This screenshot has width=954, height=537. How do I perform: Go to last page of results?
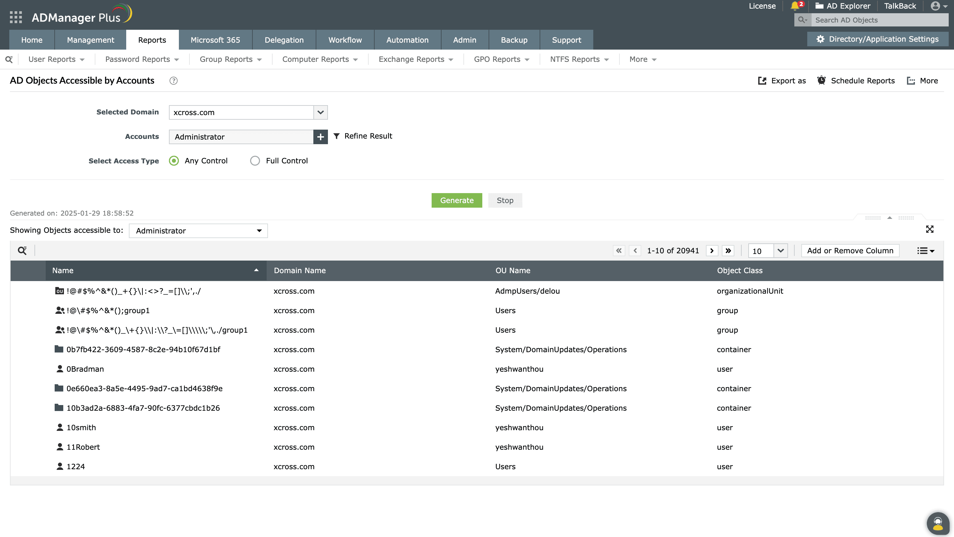coord(728,251)
